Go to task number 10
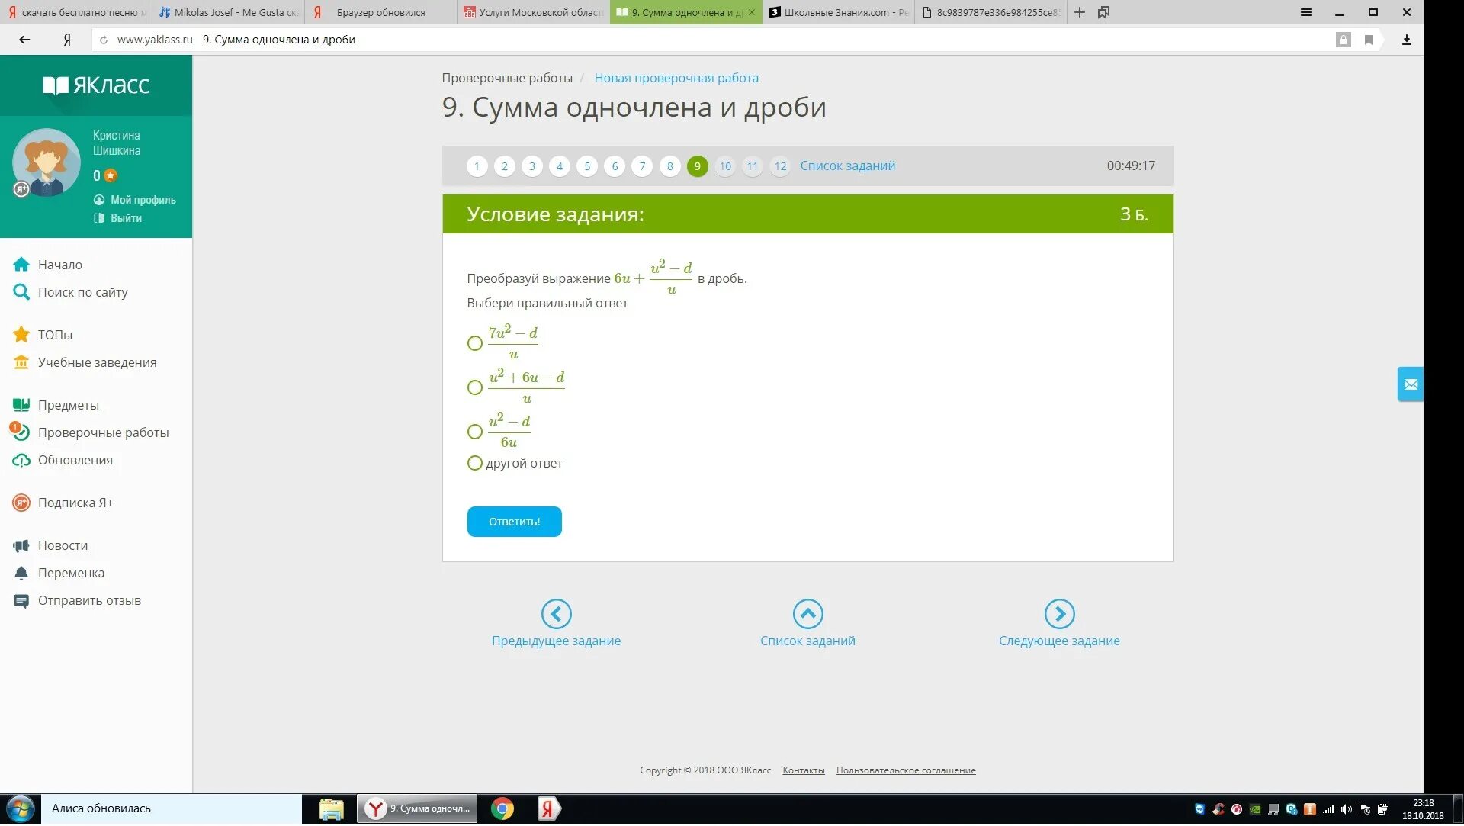 724,166
